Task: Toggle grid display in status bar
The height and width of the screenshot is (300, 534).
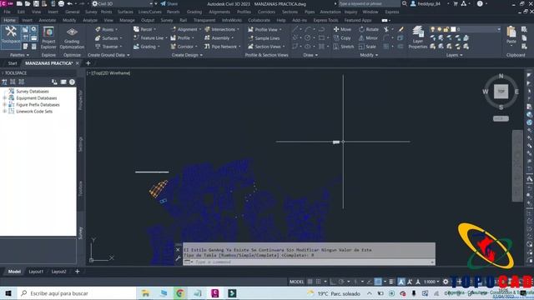Action: (310, 282)
